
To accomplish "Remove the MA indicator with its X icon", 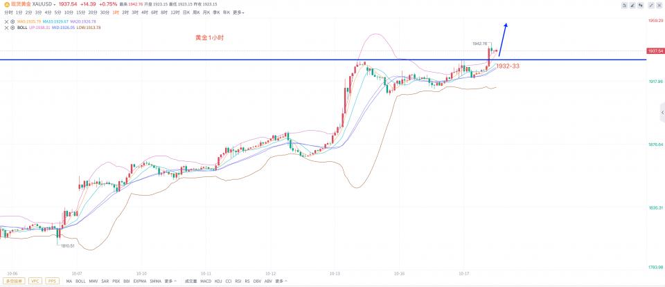I will point(6,21).
